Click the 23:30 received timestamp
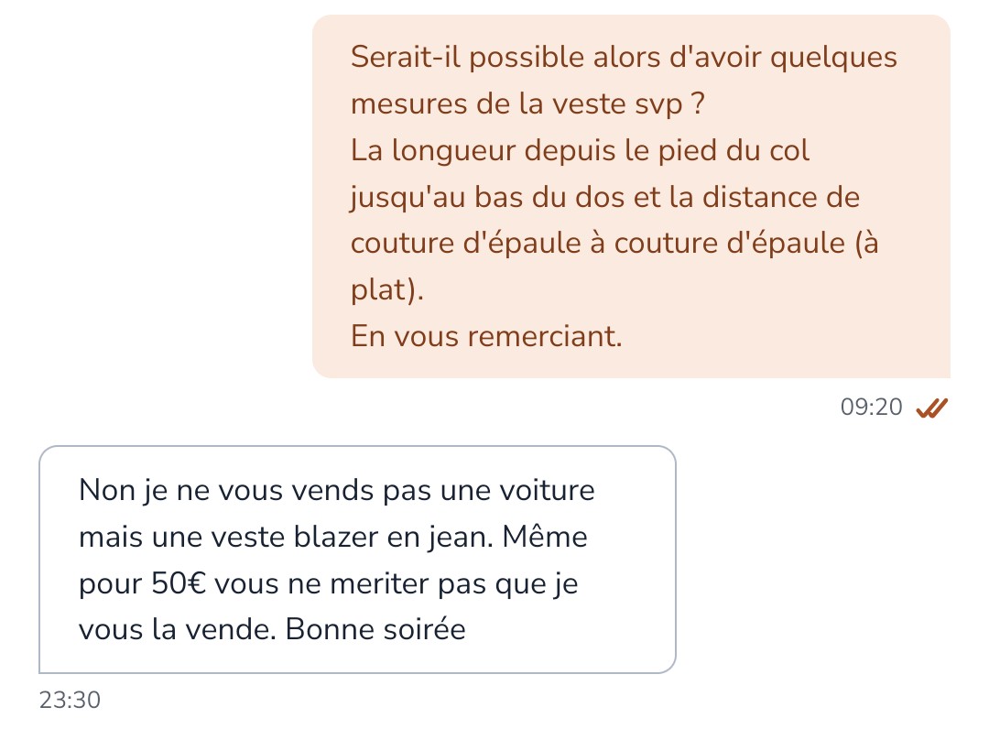The image size is (989, 729). (70, 701)
